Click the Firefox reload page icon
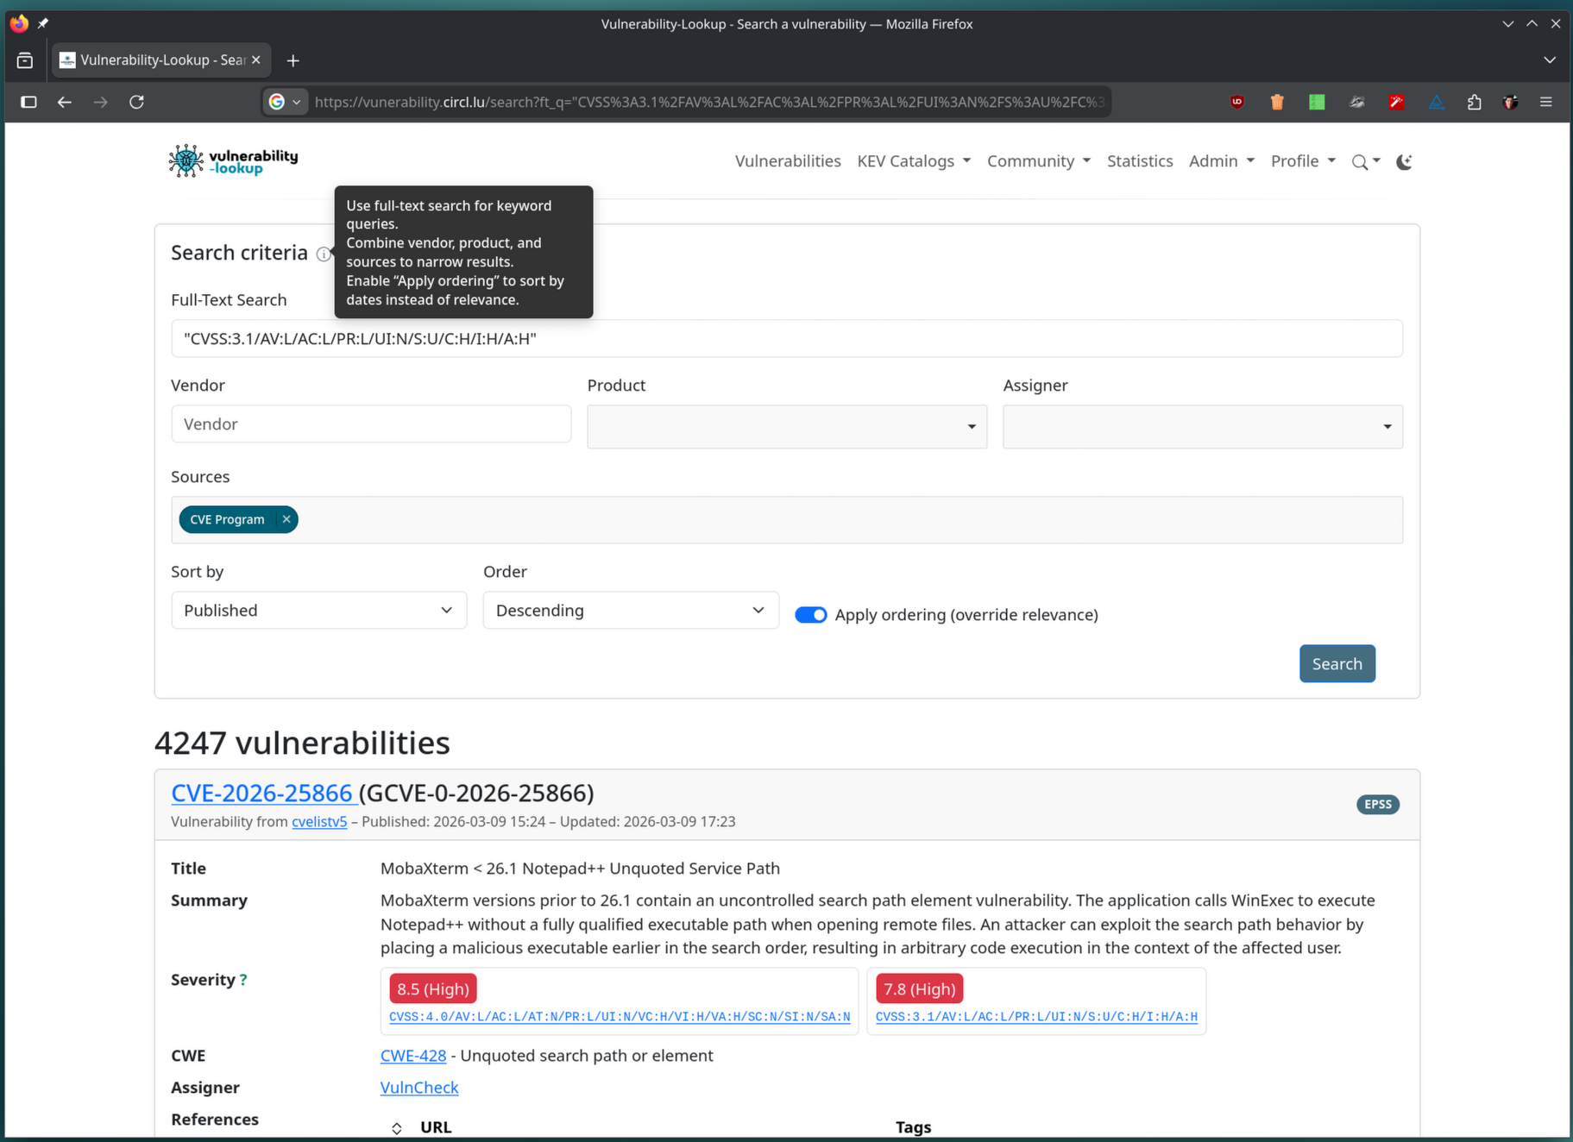This screenshot has height=1142, width=1573. (136, 102)
